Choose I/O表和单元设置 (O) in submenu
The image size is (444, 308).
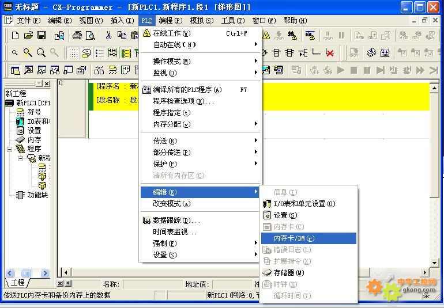click(308, 204)
